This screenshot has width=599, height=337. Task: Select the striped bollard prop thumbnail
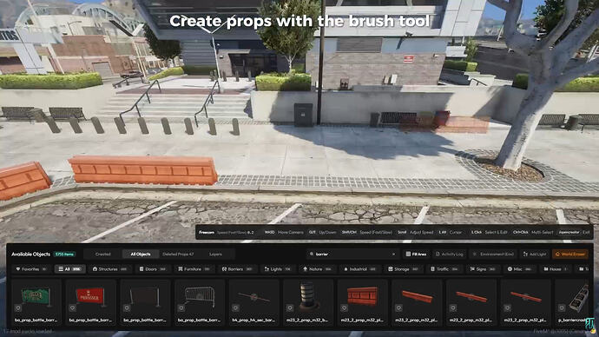308,295
